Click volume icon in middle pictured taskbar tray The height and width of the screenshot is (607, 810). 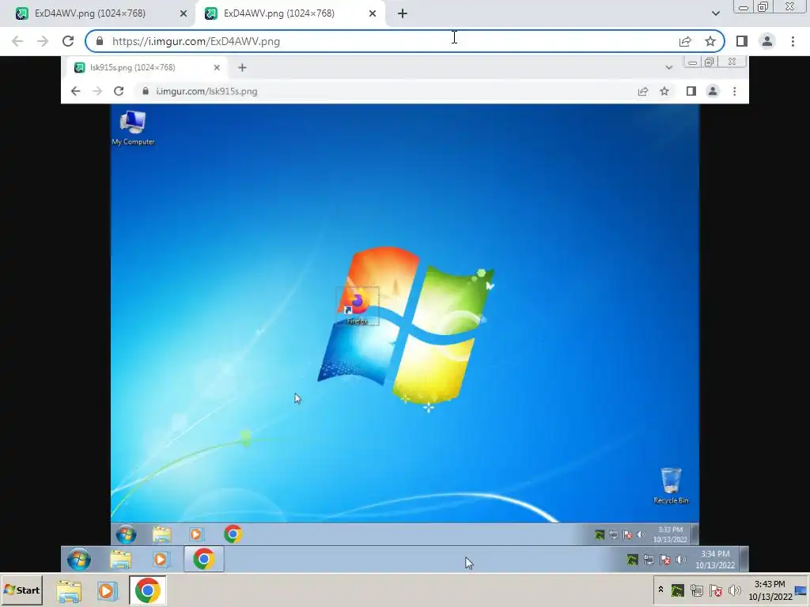tap(681, 560)
